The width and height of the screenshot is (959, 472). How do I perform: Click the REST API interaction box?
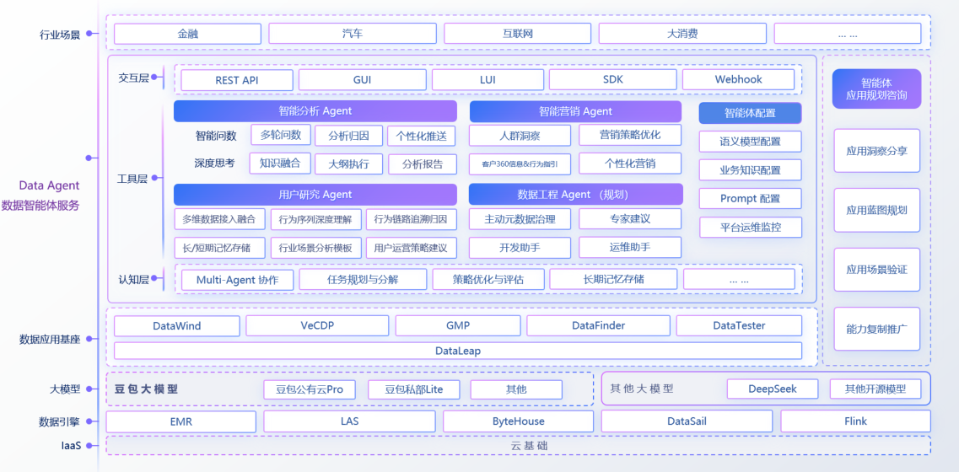pos(237,80)
